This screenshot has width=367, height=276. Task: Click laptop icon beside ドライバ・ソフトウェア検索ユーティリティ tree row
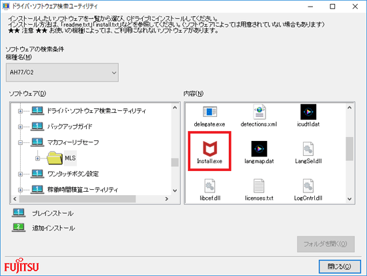pyautogui.click(x=37, y=111)
